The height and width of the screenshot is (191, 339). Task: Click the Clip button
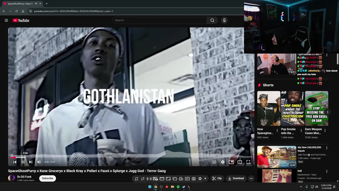[217, 179]
